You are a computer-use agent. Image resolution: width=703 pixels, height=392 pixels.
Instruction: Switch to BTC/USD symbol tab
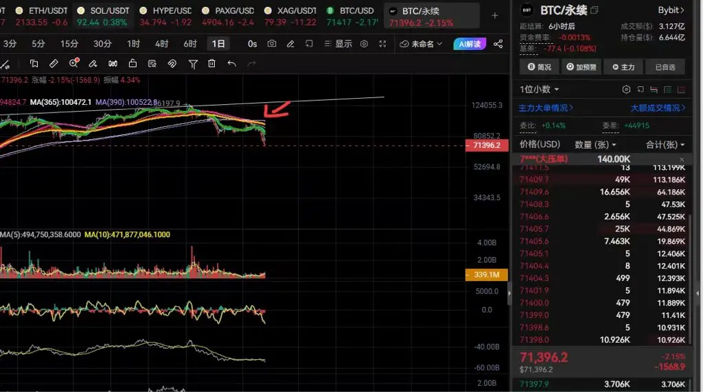[x=352, y=16]
